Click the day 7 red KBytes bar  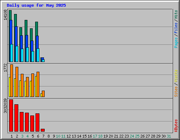coord(43,130)
